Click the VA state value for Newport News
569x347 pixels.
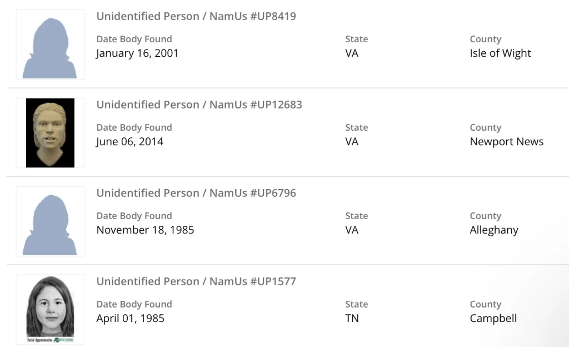coord(352,142)
